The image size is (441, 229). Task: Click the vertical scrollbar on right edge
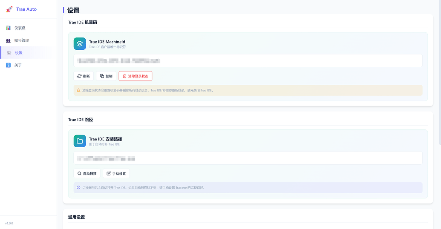[440, 73]
